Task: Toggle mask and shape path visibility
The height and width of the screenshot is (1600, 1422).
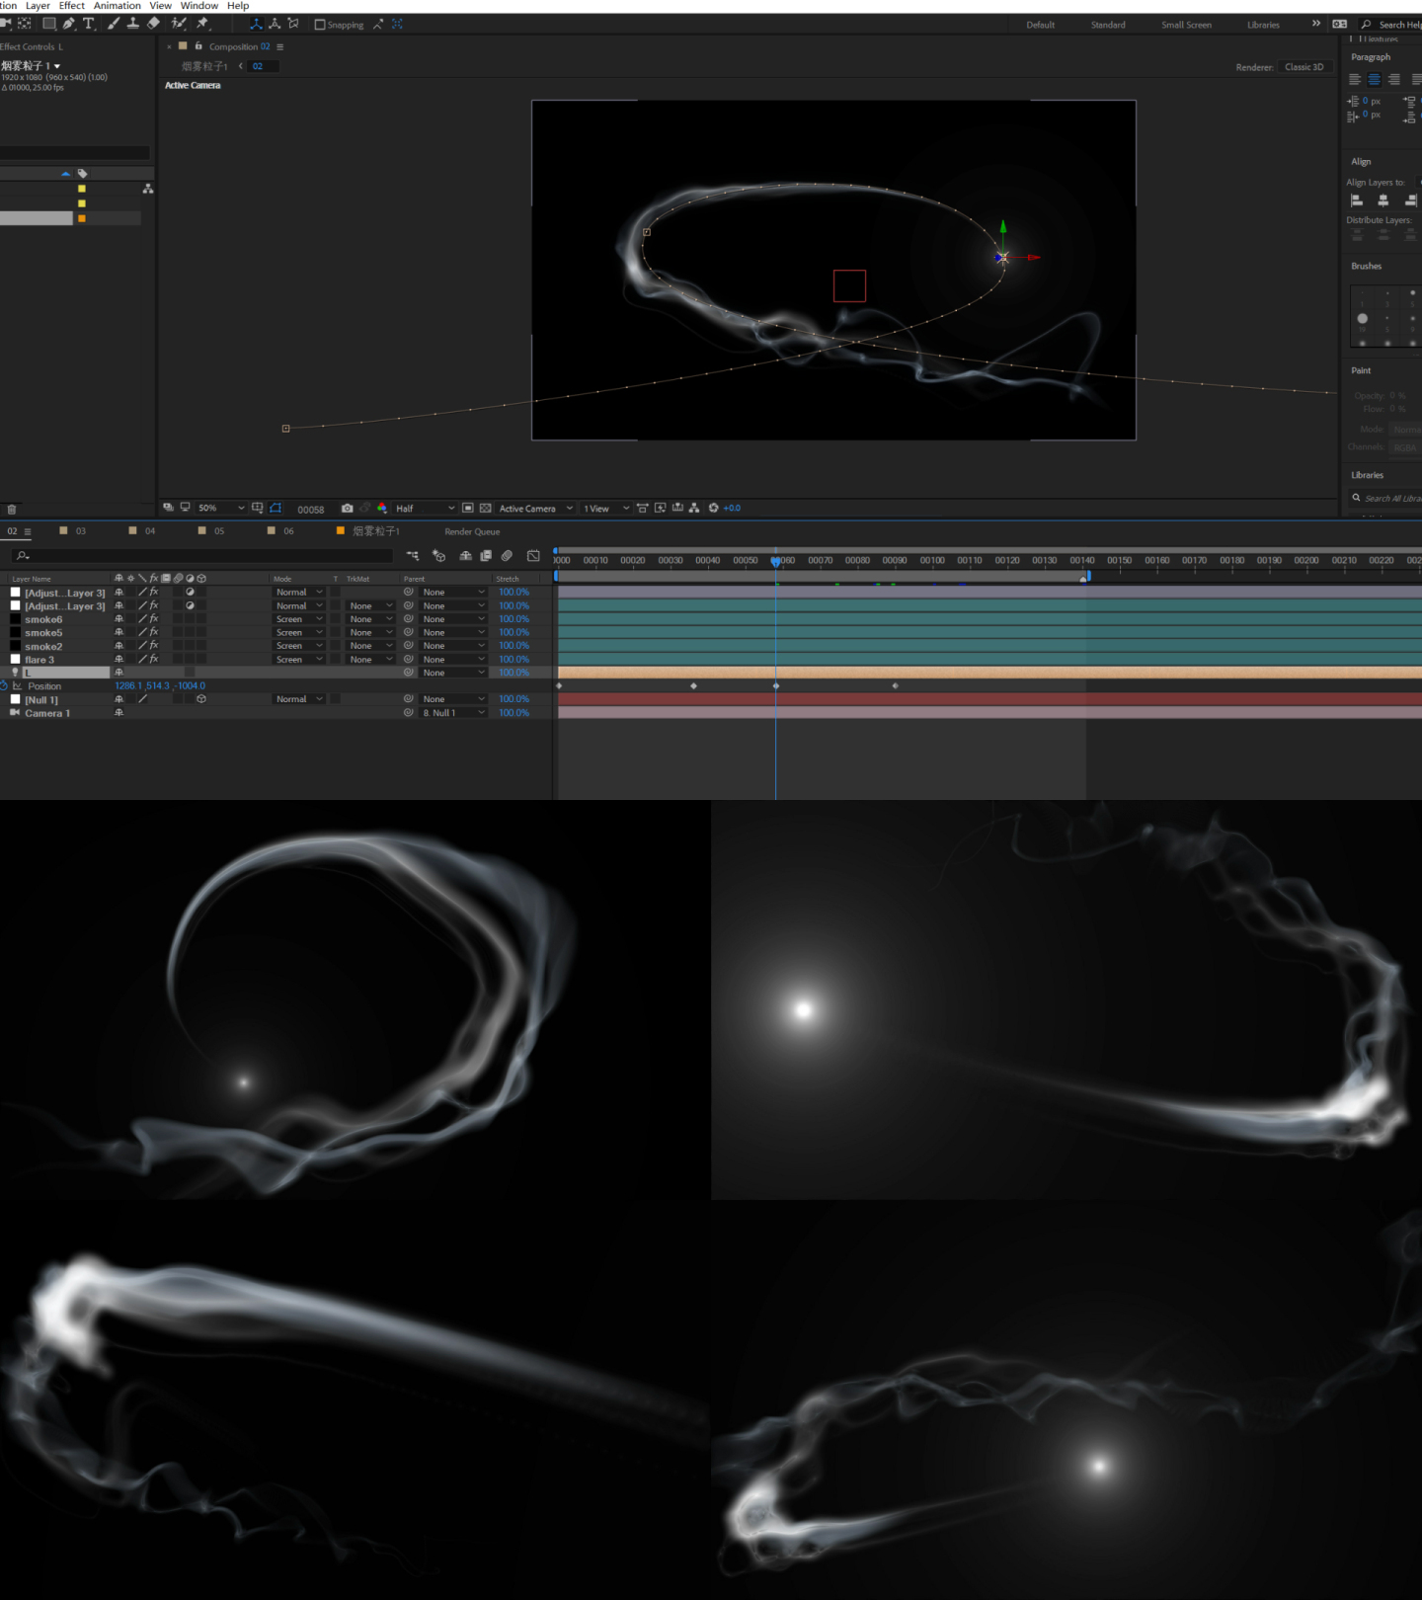Action: (x=276, y=509)
